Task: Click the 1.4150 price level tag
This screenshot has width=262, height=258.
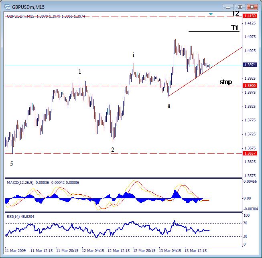Action: point(250,16)
